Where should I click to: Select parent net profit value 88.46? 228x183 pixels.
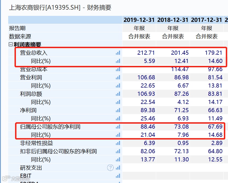click(x=148, y=127)
